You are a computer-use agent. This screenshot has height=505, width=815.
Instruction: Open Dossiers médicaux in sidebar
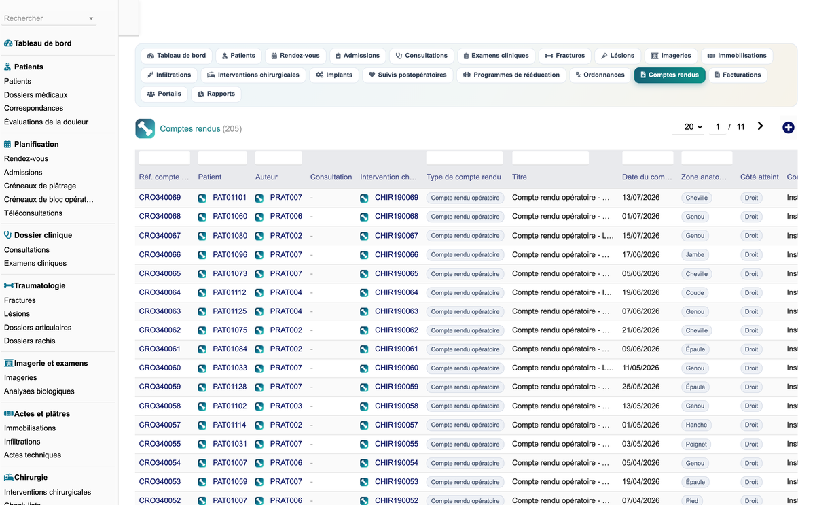pyautogui.click(x=36, y=94)
